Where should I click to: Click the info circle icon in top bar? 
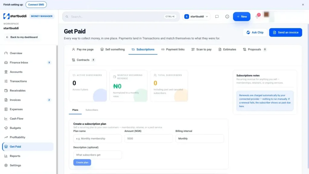227,17
